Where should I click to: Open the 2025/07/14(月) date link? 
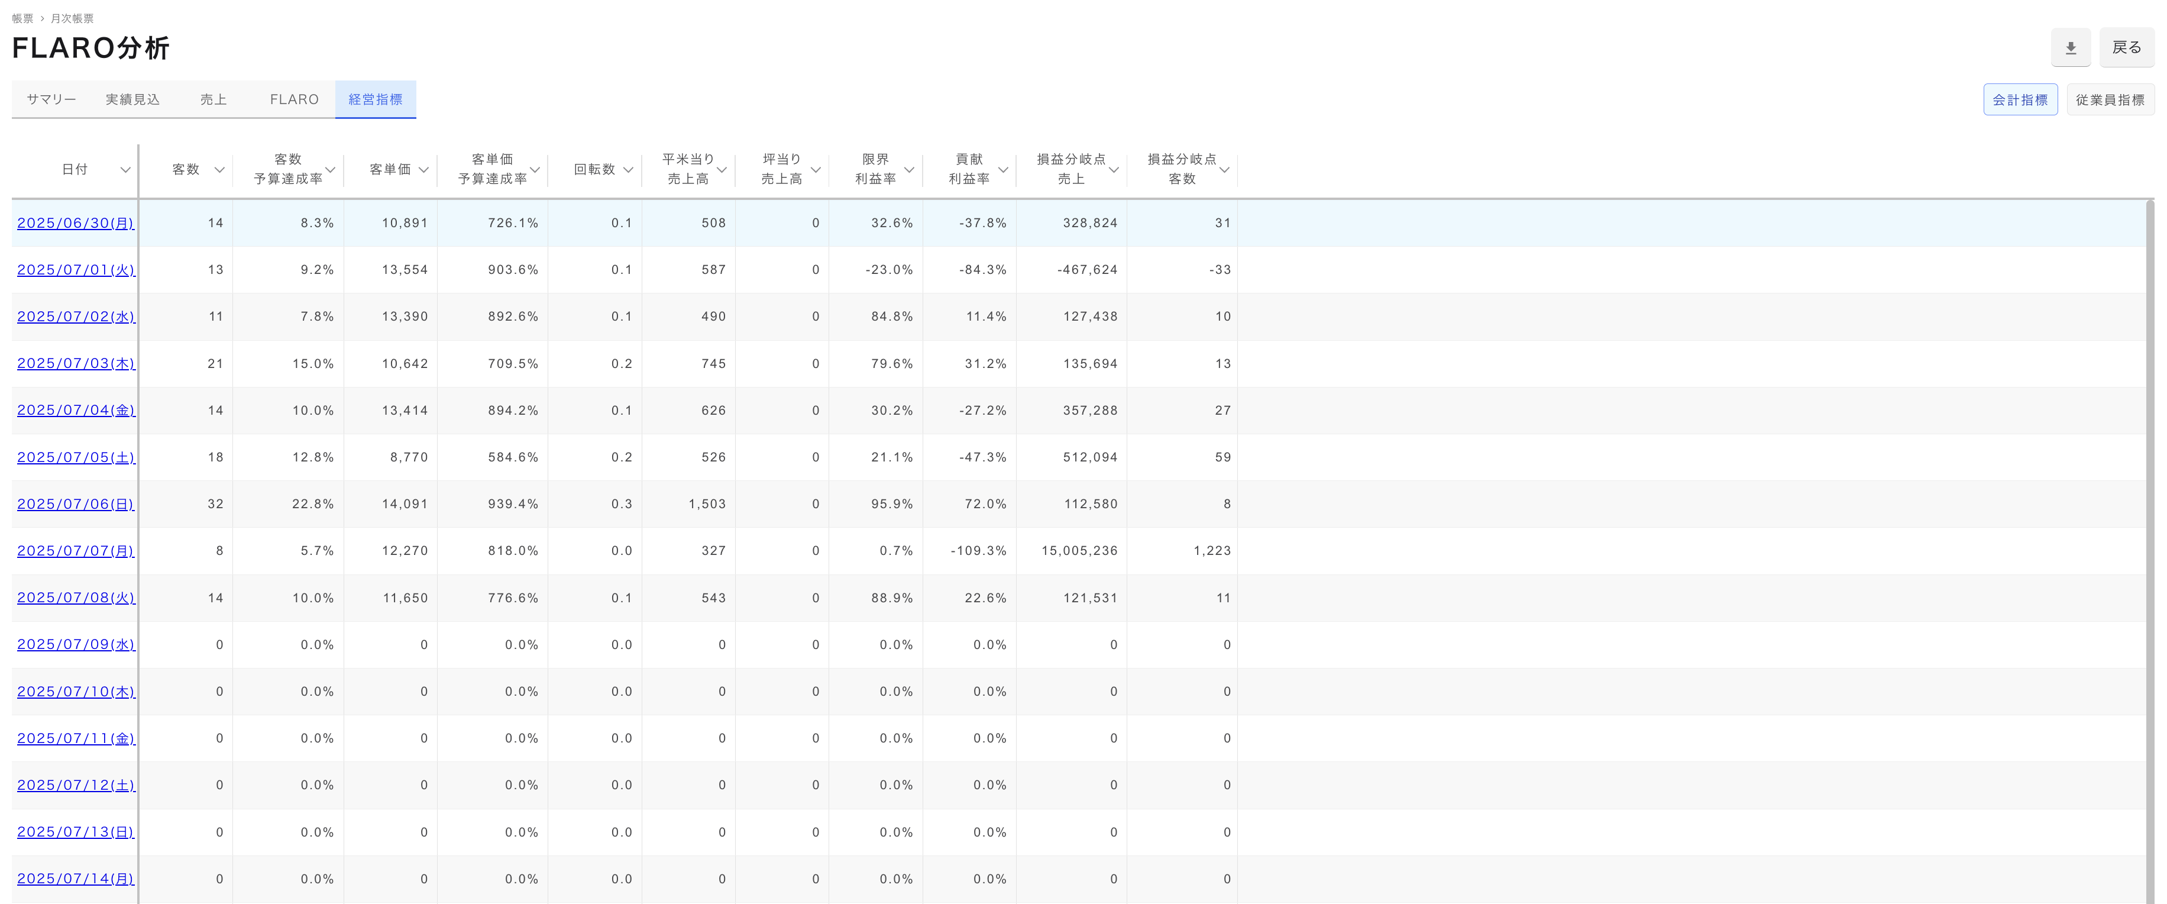coord(76,879)
